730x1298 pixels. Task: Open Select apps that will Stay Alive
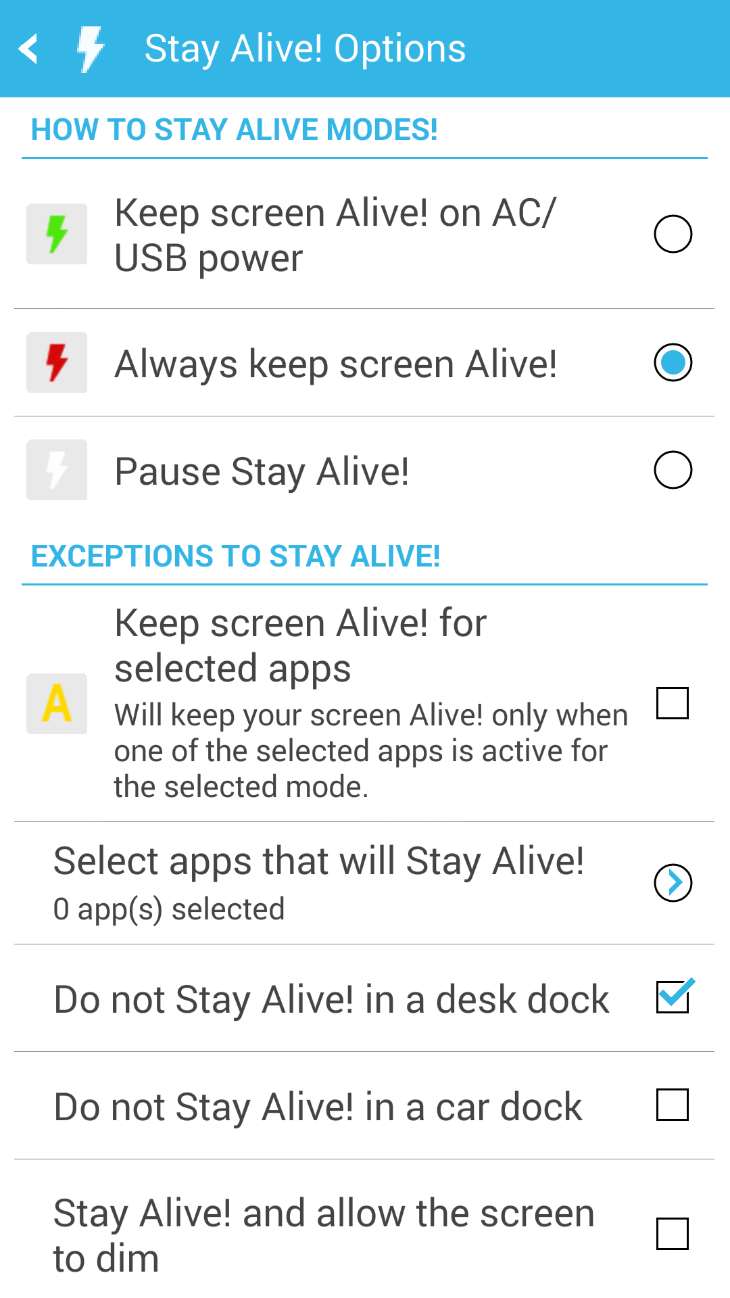(x=364, y=883)
